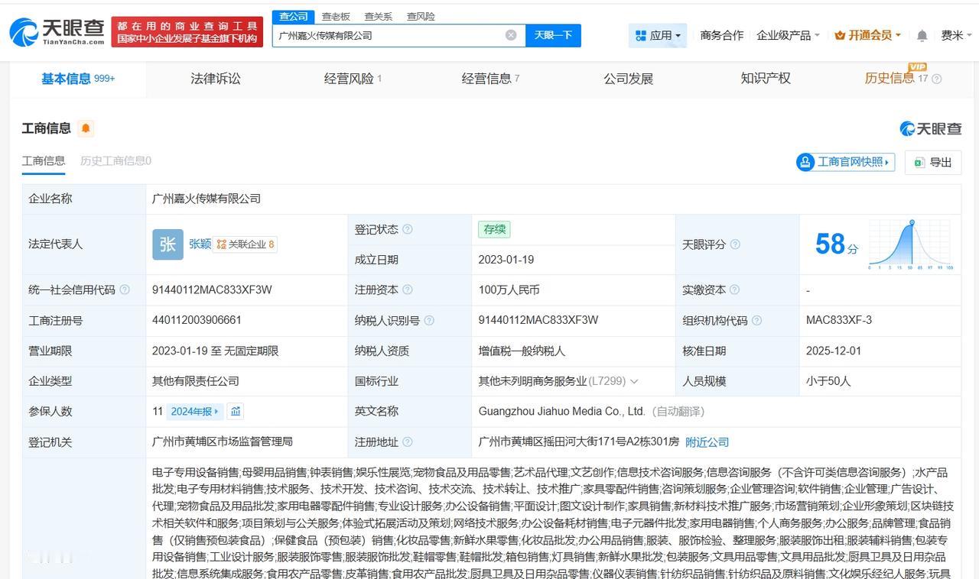Image resolution: width=979 pixels, height=579 pixels.
Task: Click the 导出 export button
Action: [x=933, y=162]
